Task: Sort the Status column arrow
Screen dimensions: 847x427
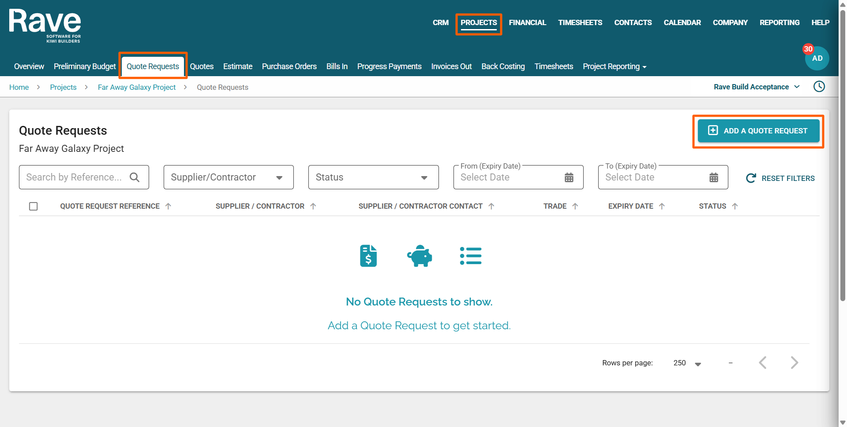Action: [735, 206]
